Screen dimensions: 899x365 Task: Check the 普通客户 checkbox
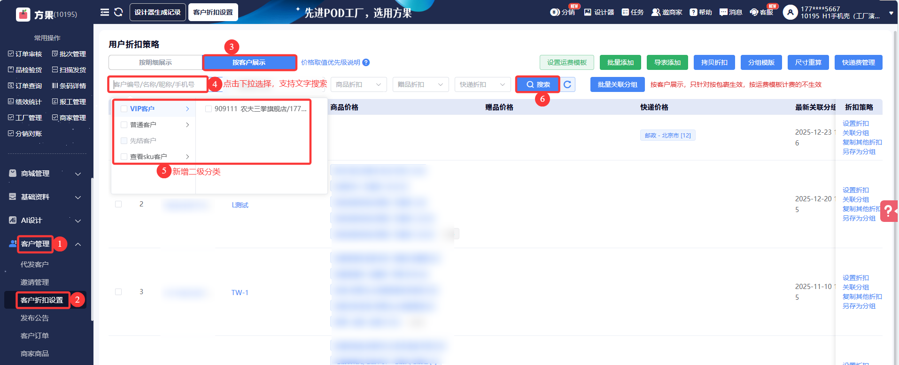124,125
